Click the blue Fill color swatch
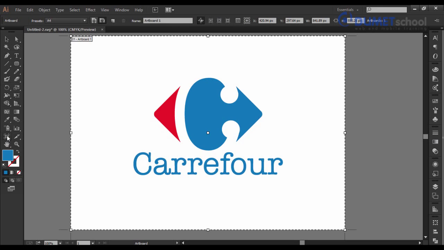 pyautogui.click(x=8, y=156)
